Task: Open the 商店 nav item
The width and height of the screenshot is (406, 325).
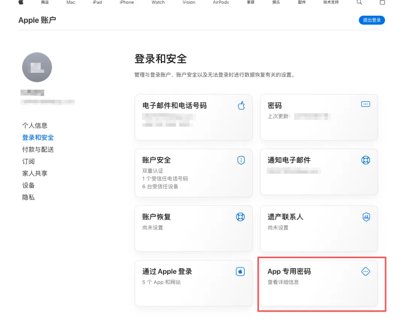Action: coord(45,2)
